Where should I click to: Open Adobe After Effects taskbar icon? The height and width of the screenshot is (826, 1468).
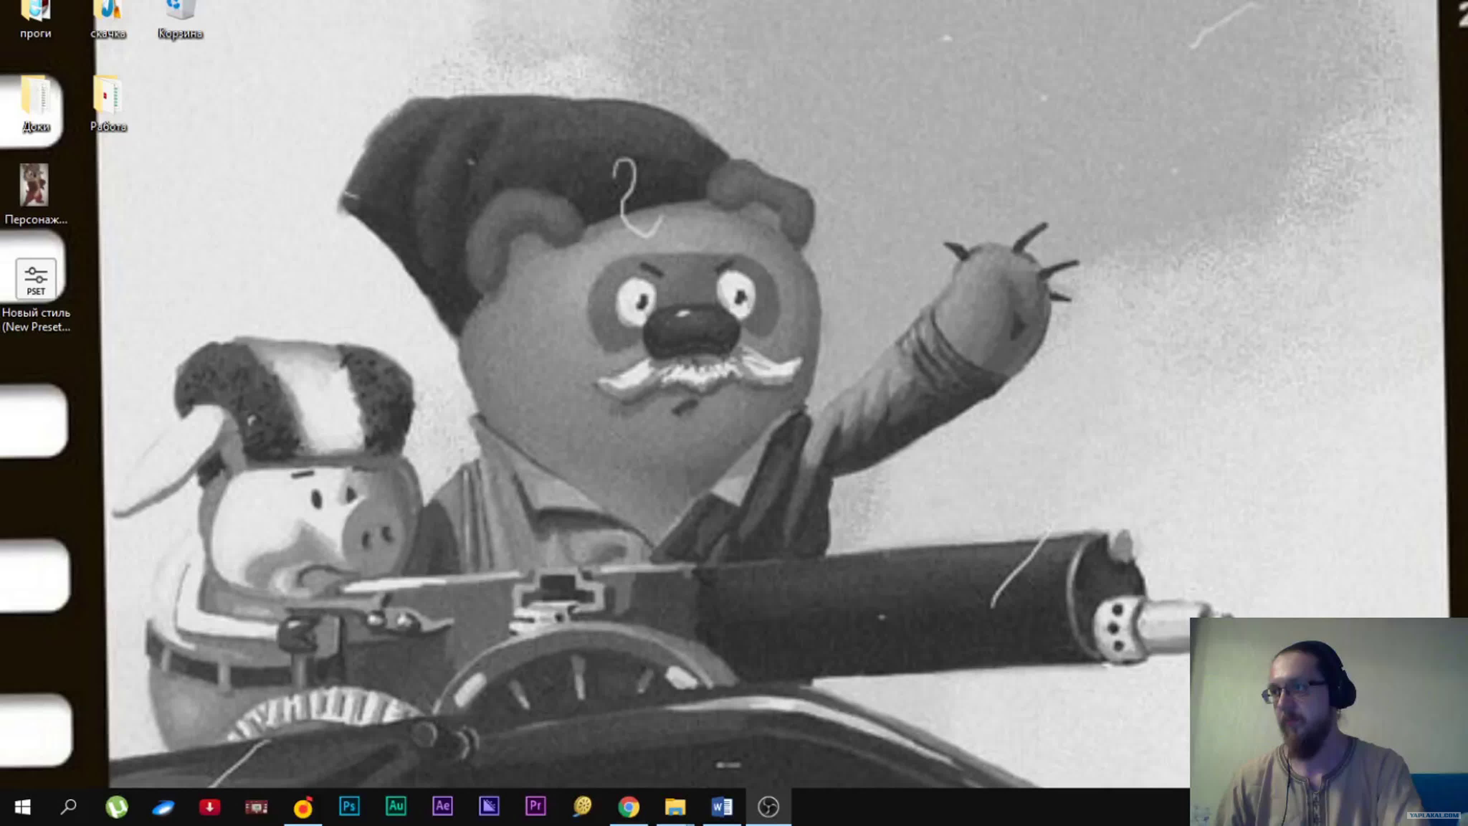pyautogui.click(x=443, y=806)
